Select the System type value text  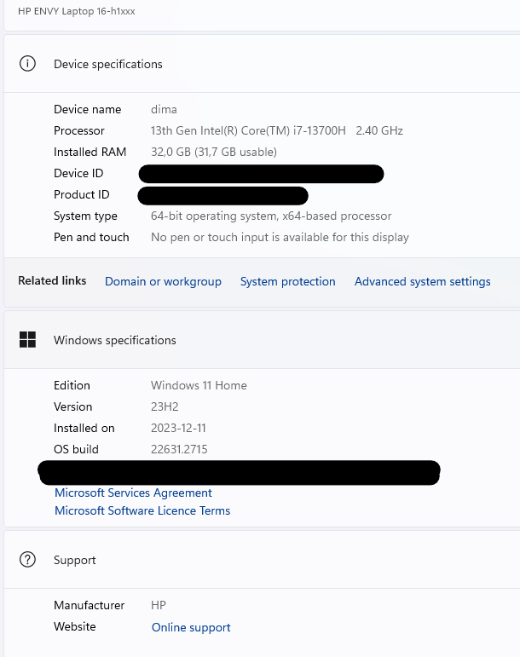pyautogui.click(x=271, y=216)
